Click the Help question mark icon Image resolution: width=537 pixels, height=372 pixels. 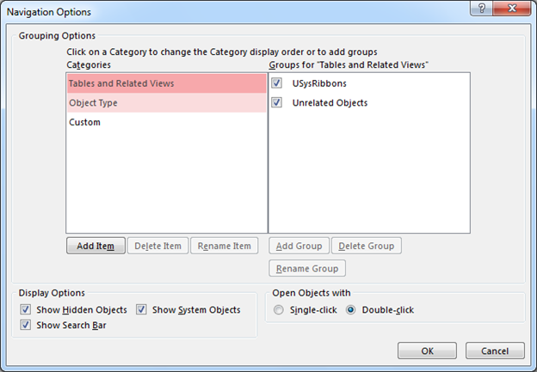pos(482,9)
